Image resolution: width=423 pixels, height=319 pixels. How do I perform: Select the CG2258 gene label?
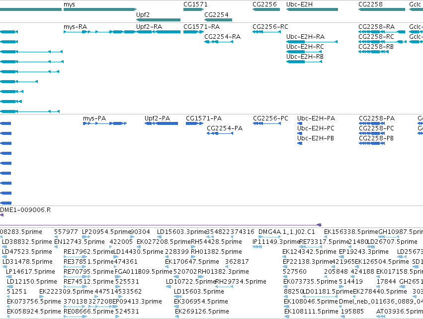[370, 4]
